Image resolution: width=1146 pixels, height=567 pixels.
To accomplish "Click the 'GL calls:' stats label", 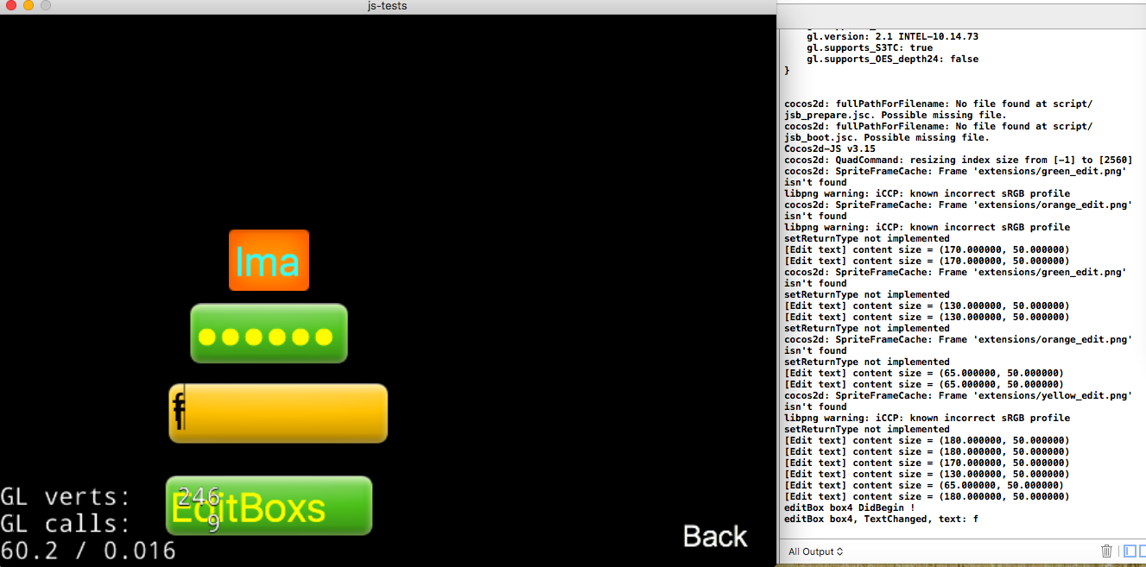I will point(66,524).
